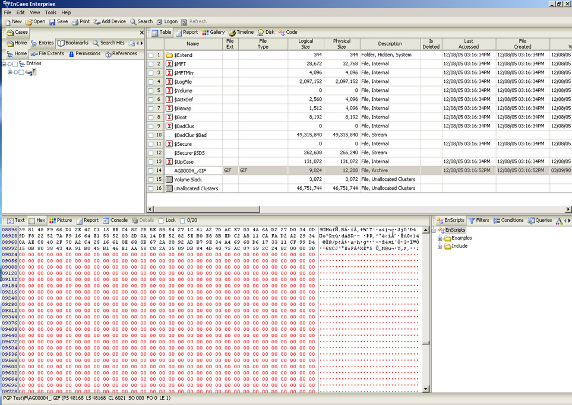Switch bottom pane to Text view
This screenshot has height=405, width=572.
15,221
